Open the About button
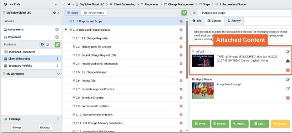The width and height of the screenshot is (292, 133). (45, 128)
